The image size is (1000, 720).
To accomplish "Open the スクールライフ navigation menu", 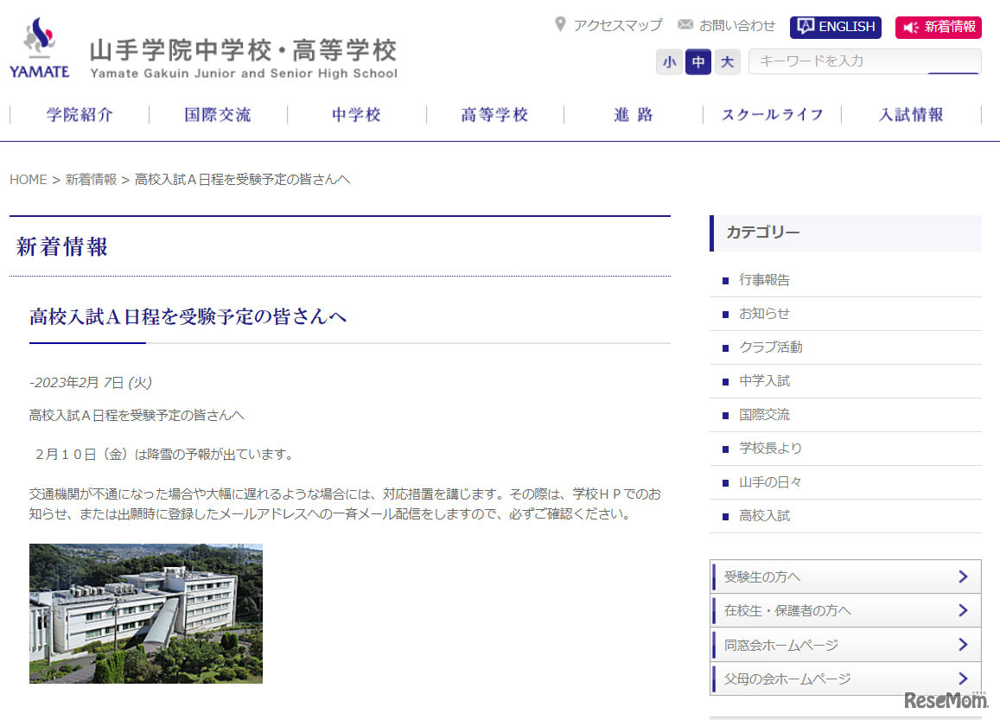I will point(772,114).
